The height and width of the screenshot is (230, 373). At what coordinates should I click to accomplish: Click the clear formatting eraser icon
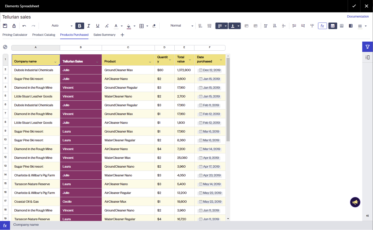click(x=154, y=26)
